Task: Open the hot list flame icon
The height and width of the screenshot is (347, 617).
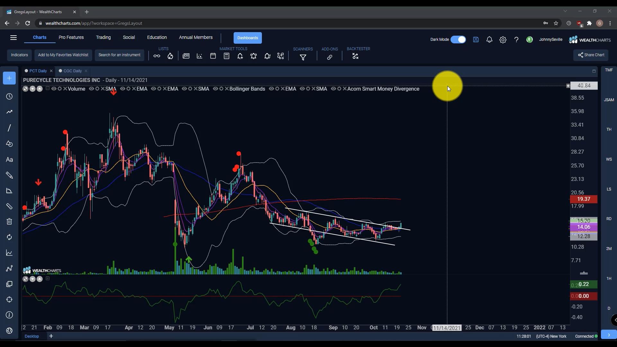Action: point(170,56)
